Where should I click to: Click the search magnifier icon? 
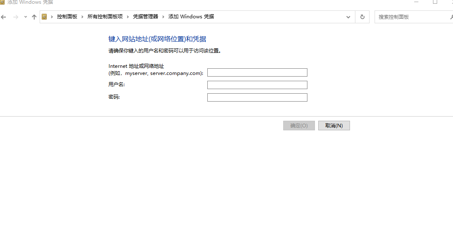(452, 17)
